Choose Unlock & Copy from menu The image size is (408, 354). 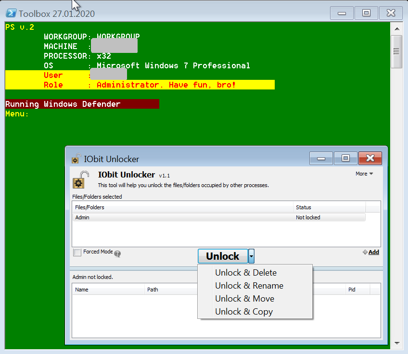[244, 312]
